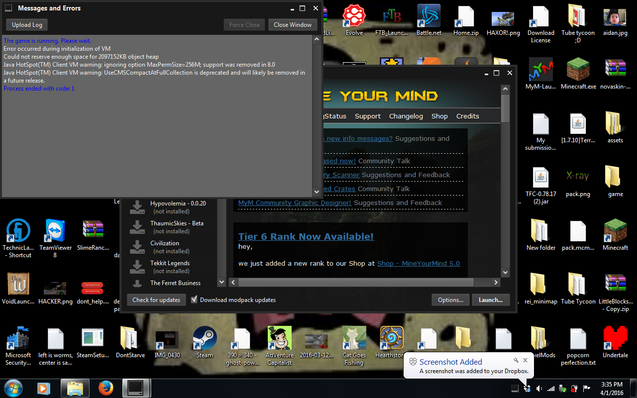
Task: Select Tekkit Legends modpack entry
Action: 172,267
